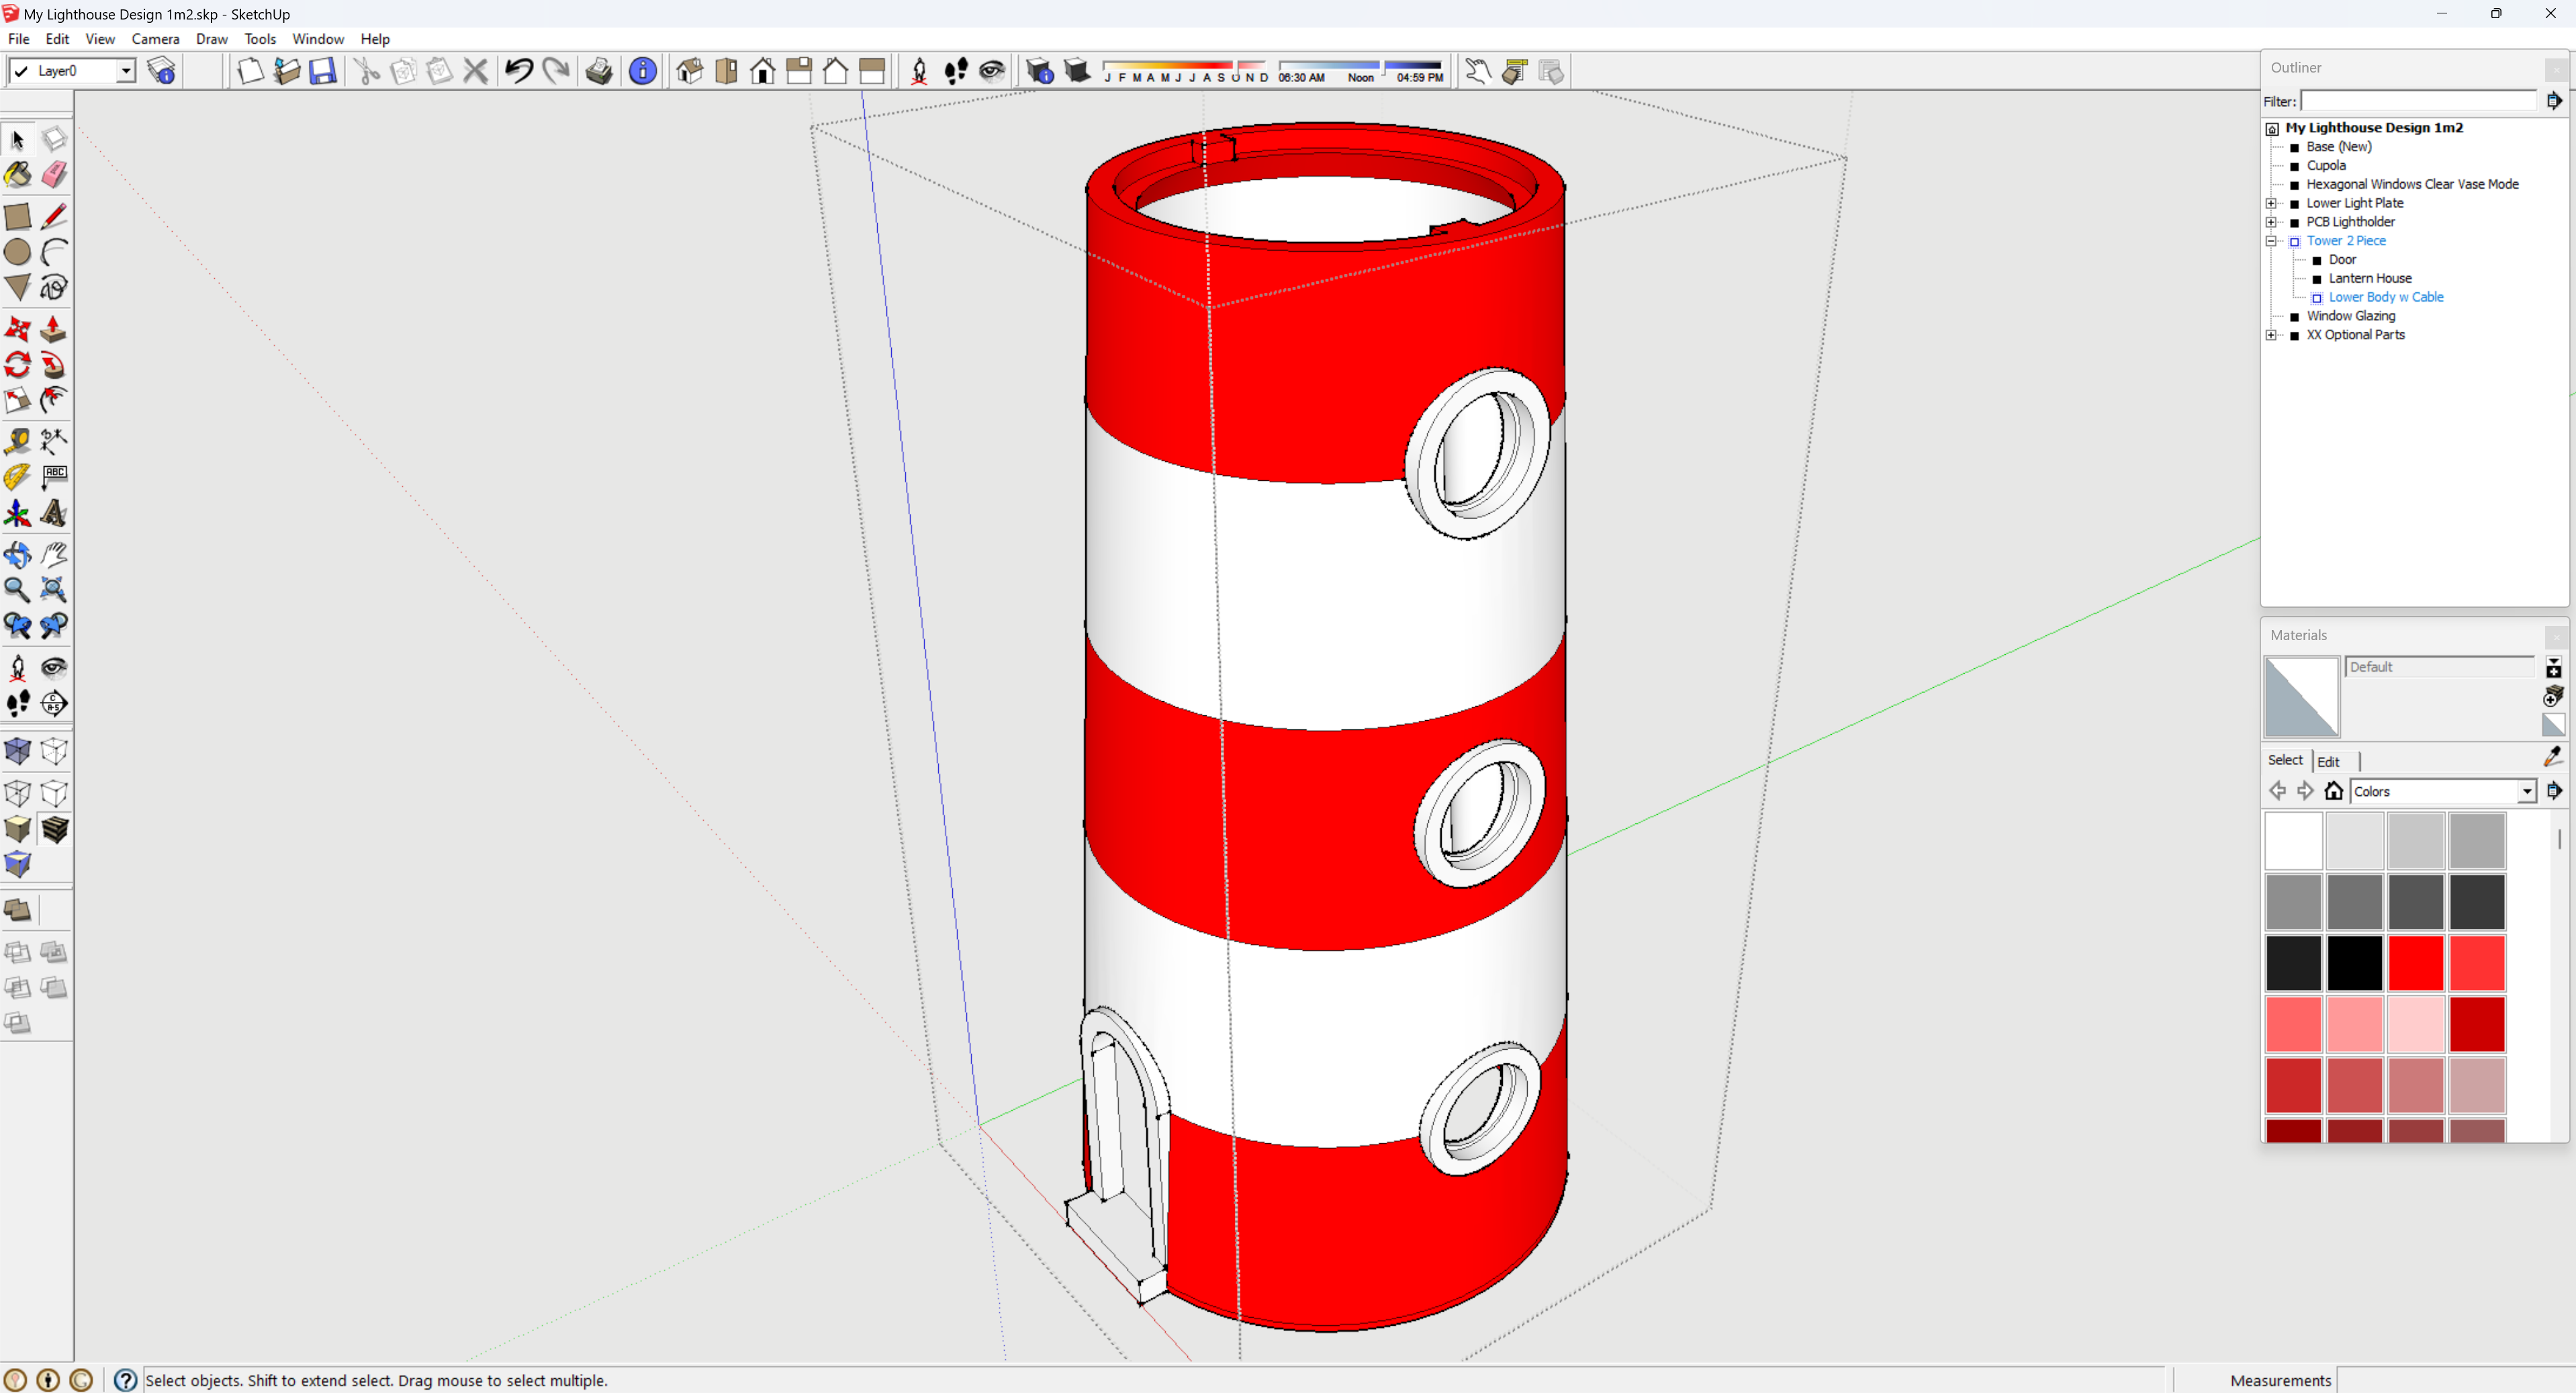This screenshot has height=1393, width=2576.
Task: Select the Circle drawing tool
Action: pyautogui.click(x=18, y=252)
